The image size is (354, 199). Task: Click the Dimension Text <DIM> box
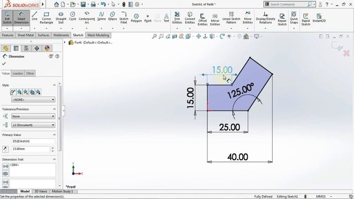(x=33, y=170)
